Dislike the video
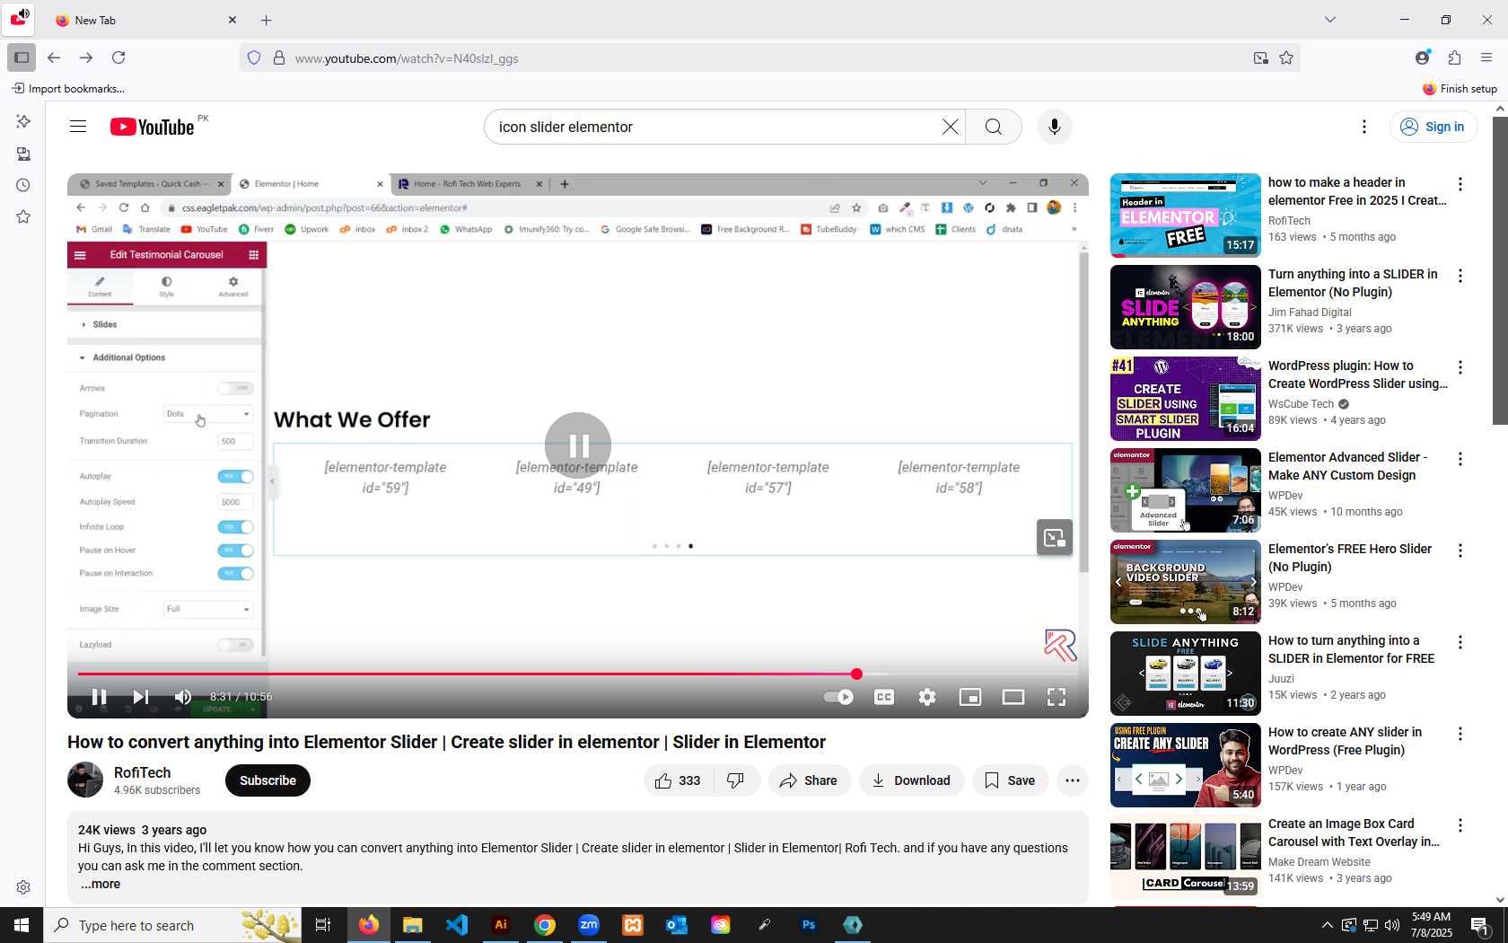 (736, 780)
